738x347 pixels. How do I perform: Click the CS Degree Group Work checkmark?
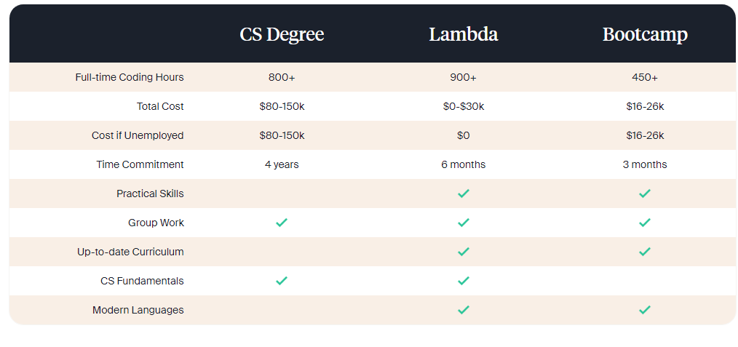[x=282, y=223]
